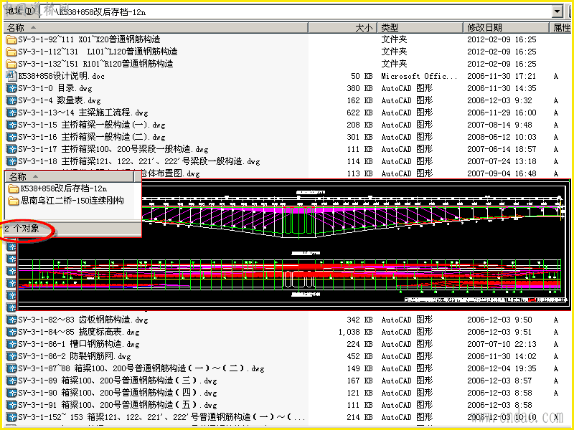Select the K538+858设计说明.doc Word file icon
Viewport: 574px width, 430px height.
[11, 76]
